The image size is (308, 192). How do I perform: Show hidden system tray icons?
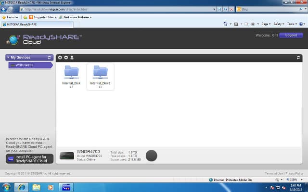pyautogui.click(x=266, y=188)
